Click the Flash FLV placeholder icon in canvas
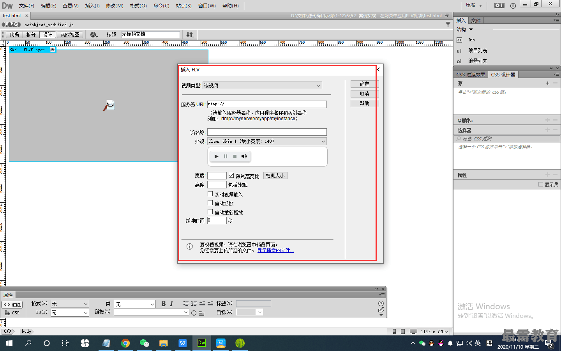This screenshot has height=351, width=561. coord(109,105)
